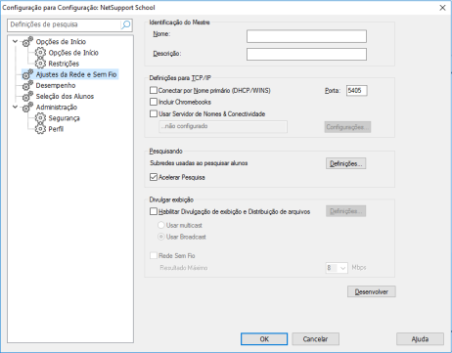
Task: Confirm with the OK button
Action: click(x=264, y=339)
